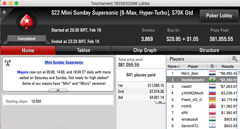
Task: Open the Mini Sunday Supersonic link
Action: tap(64, 62)
